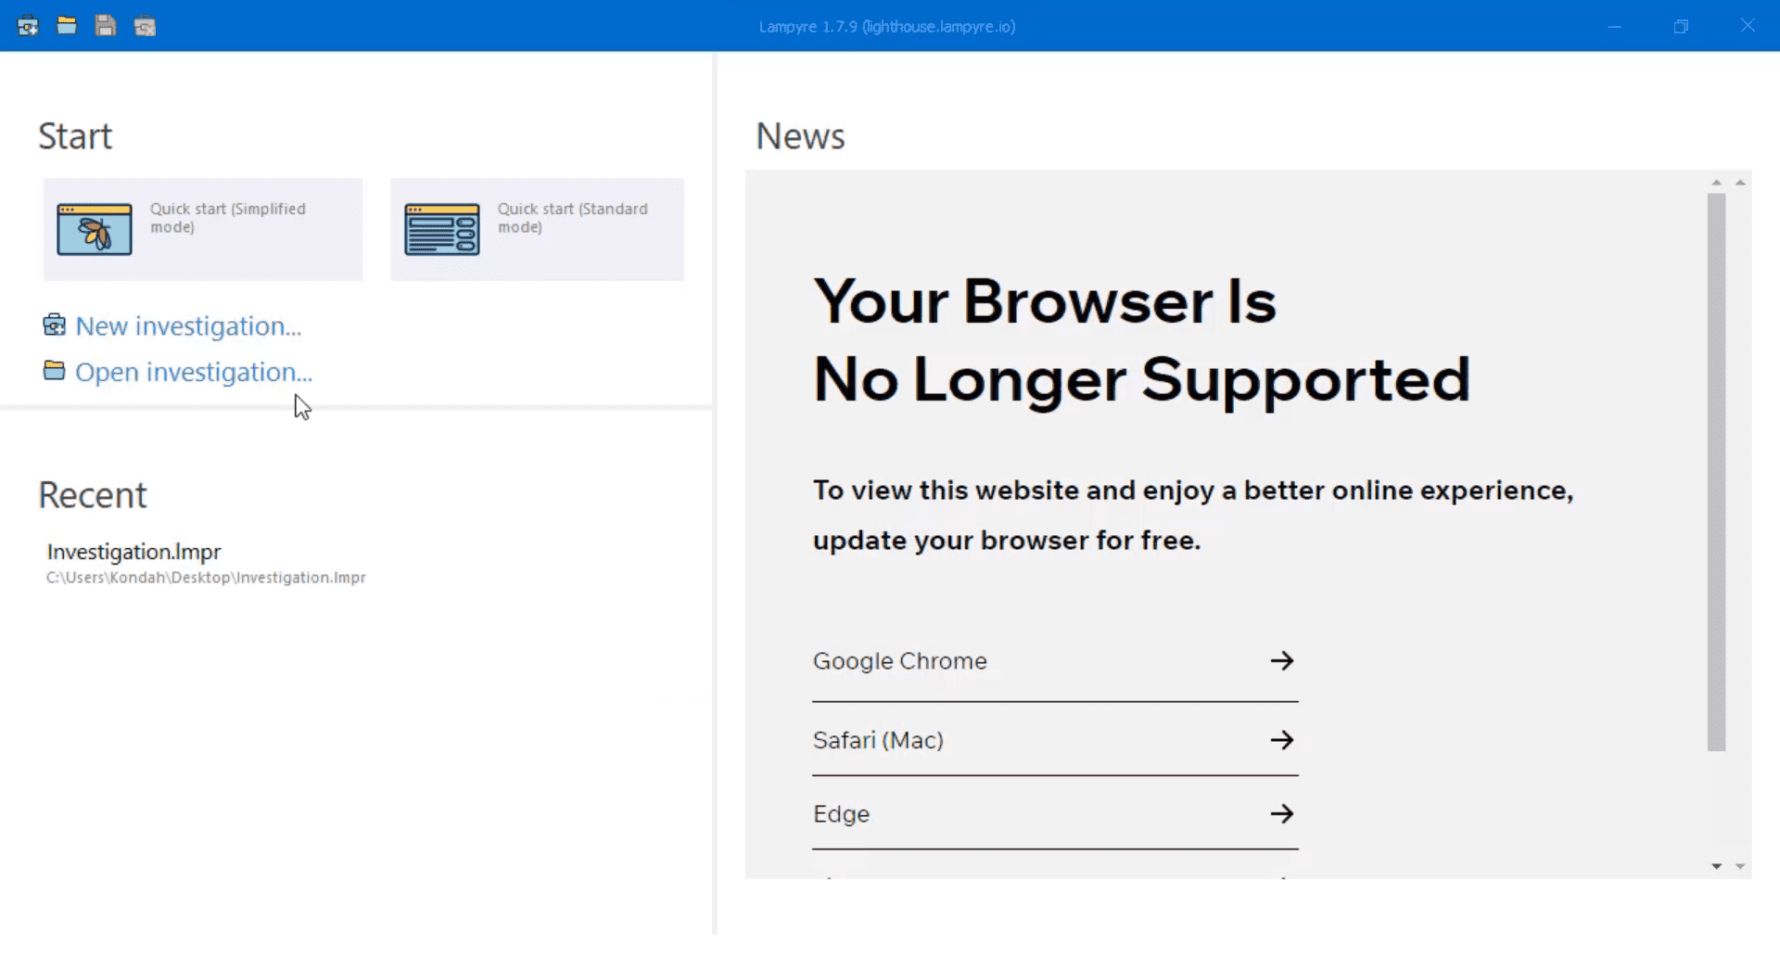Click the grayed-out briefcase icon in title bar

coord(145,26)
